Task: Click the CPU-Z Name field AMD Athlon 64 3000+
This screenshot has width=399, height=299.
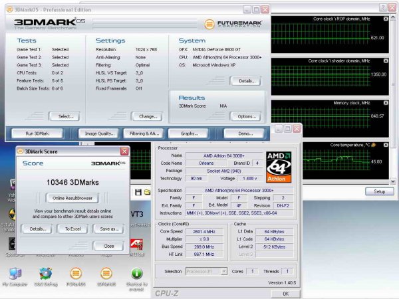Action: tap(224, 155)
